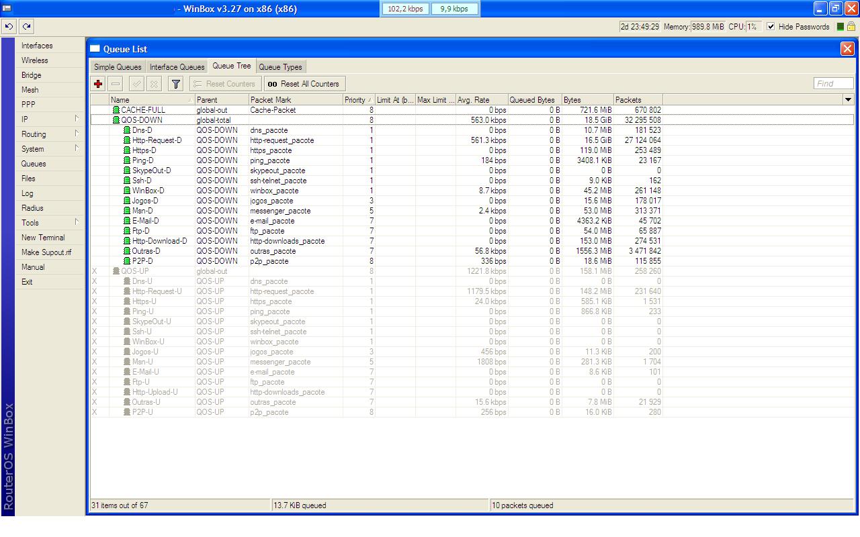Click Make Supout.rif in the sidebar
Viewport: 860px width, 537px height.
[46, 252]
